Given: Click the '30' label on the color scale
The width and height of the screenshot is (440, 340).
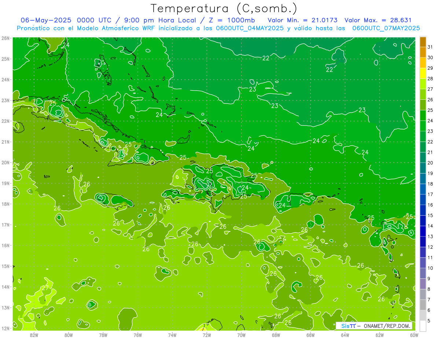Looking at the screenshot, I should 430,57.
